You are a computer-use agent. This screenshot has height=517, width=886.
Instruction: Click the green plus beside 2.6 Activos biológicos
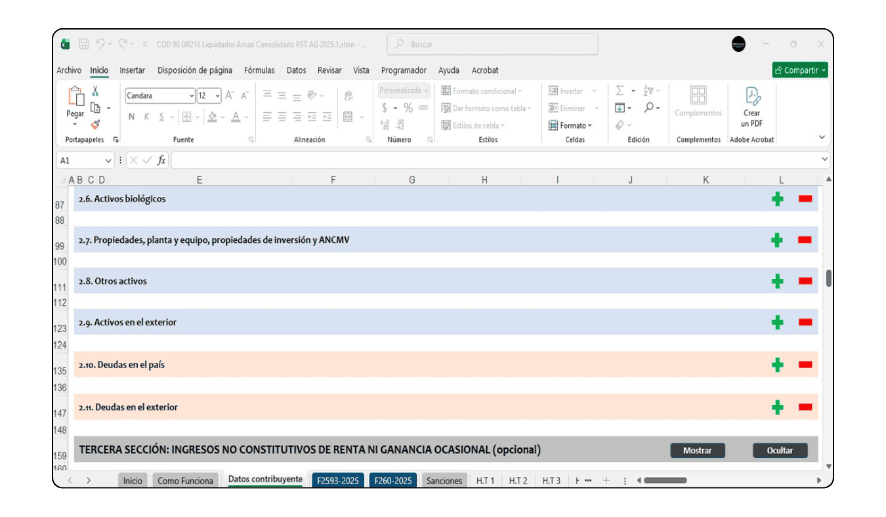click(777, 199)
